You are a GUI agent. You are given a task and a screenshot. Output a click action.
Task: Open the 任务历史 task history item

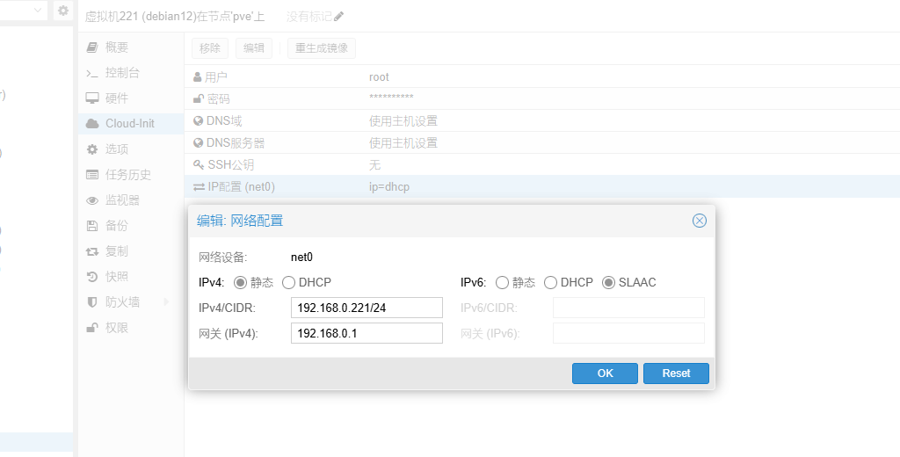tap(131, 175)
